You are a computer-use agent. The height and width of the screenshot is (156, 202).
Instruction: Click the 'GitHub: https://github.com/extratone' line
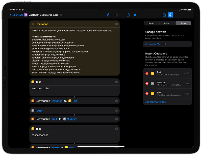(50, 49)
